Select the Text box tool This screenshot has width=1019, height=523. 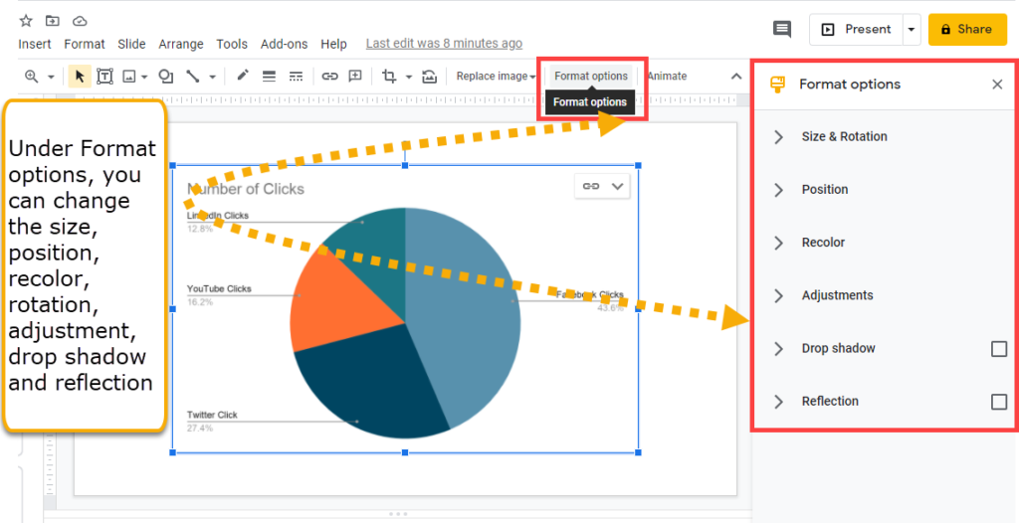point(103,76)
